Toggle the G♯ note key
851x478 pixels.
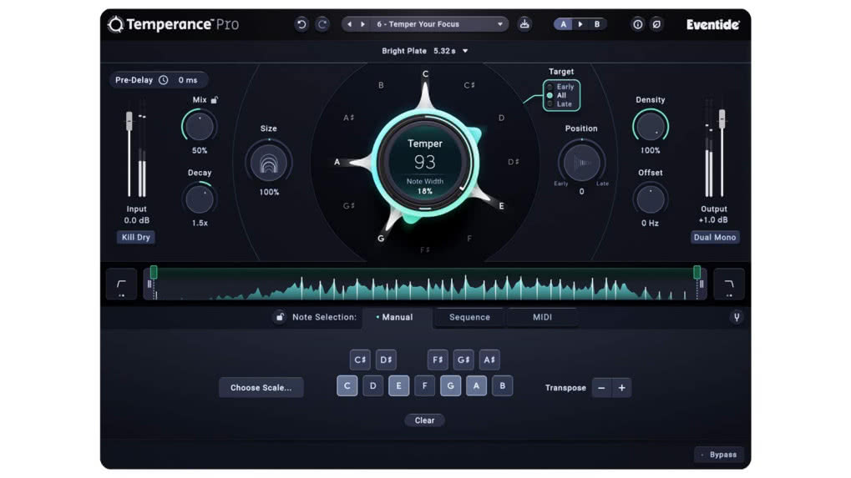point(463,360)
